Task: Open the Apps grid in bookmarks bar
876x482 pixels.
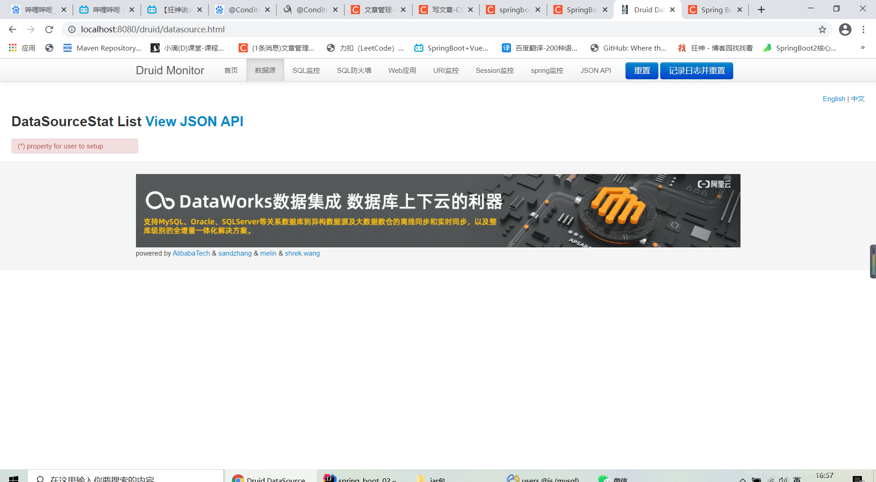Action: (x=22, y=48)
